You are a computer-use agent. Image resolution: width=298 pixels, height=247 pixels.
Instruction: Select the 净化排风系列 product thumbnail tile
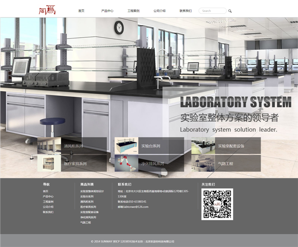[149, 164]
